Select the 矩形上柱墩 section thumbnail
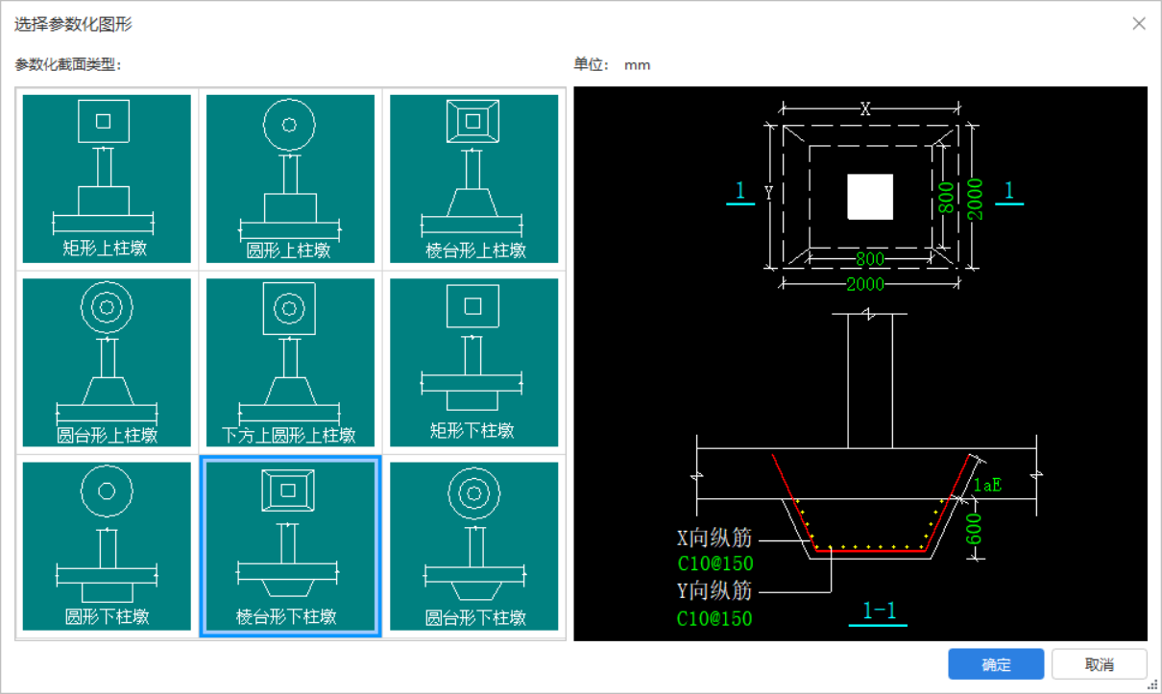 (x=107, y=179)
